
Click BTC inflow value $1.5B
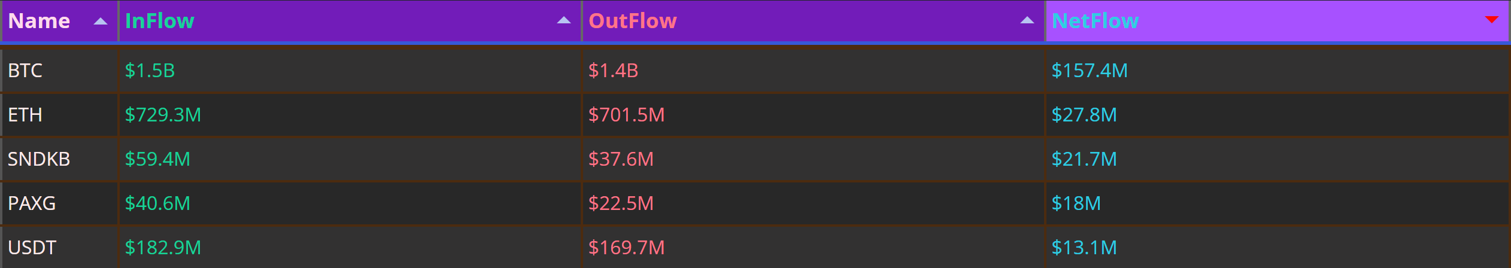(x=150, y=71)
